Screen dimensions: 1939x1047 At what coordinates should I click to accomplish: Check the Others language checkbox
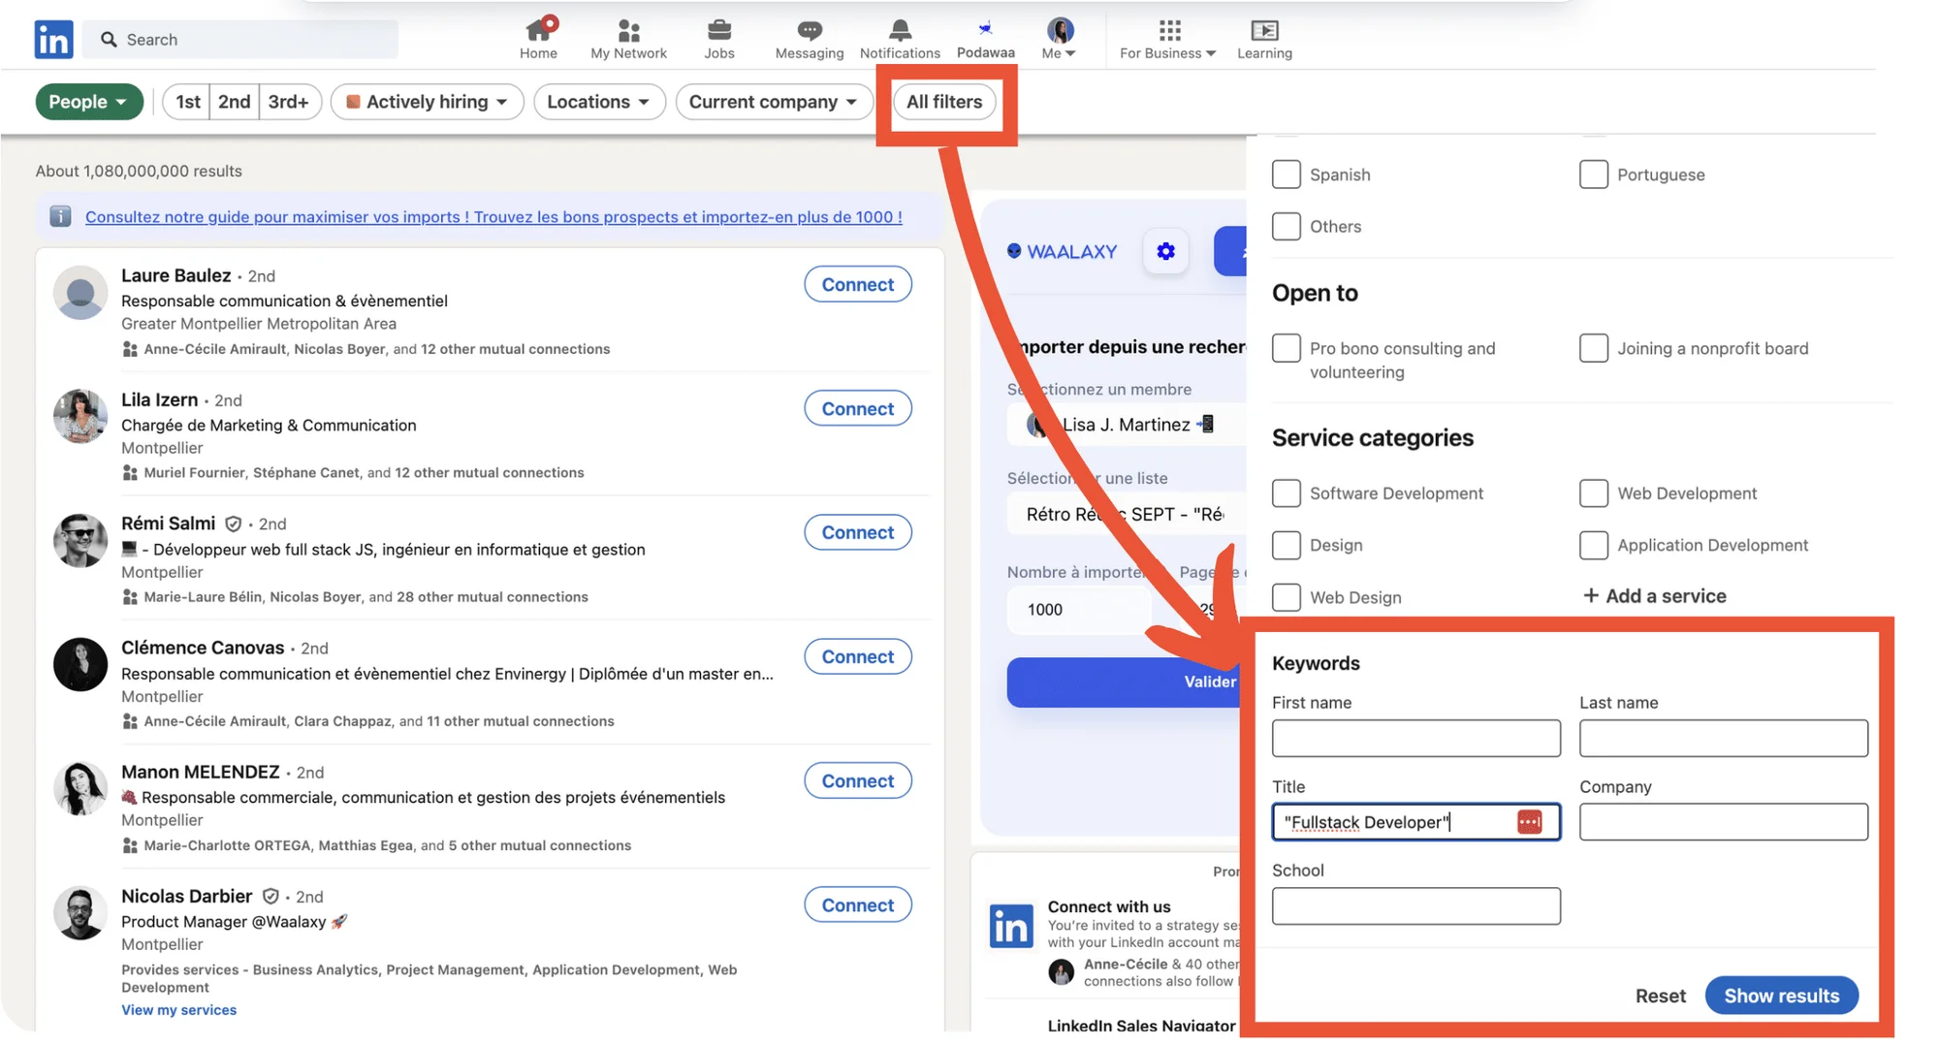[x=1286, y=226]
